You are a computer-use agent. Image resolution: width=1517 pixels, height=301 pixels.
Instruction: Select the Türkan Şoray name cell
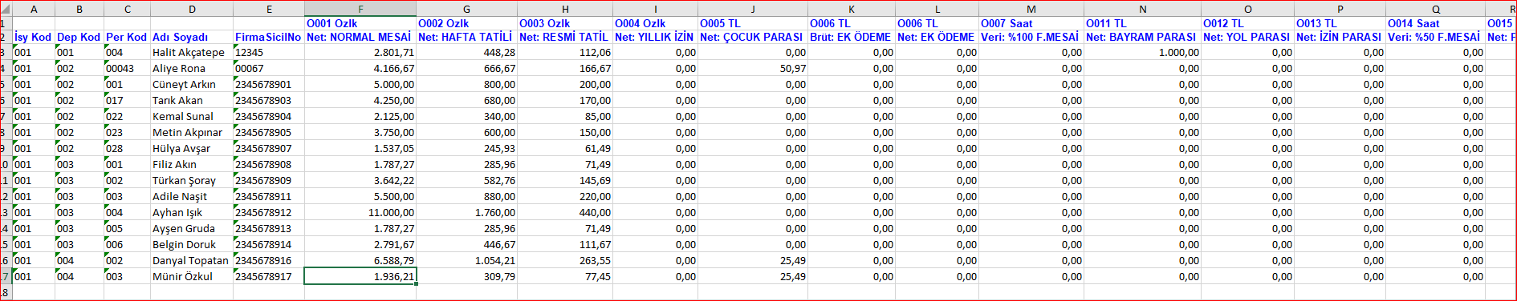pyautogui.click(x=192, y=180)
